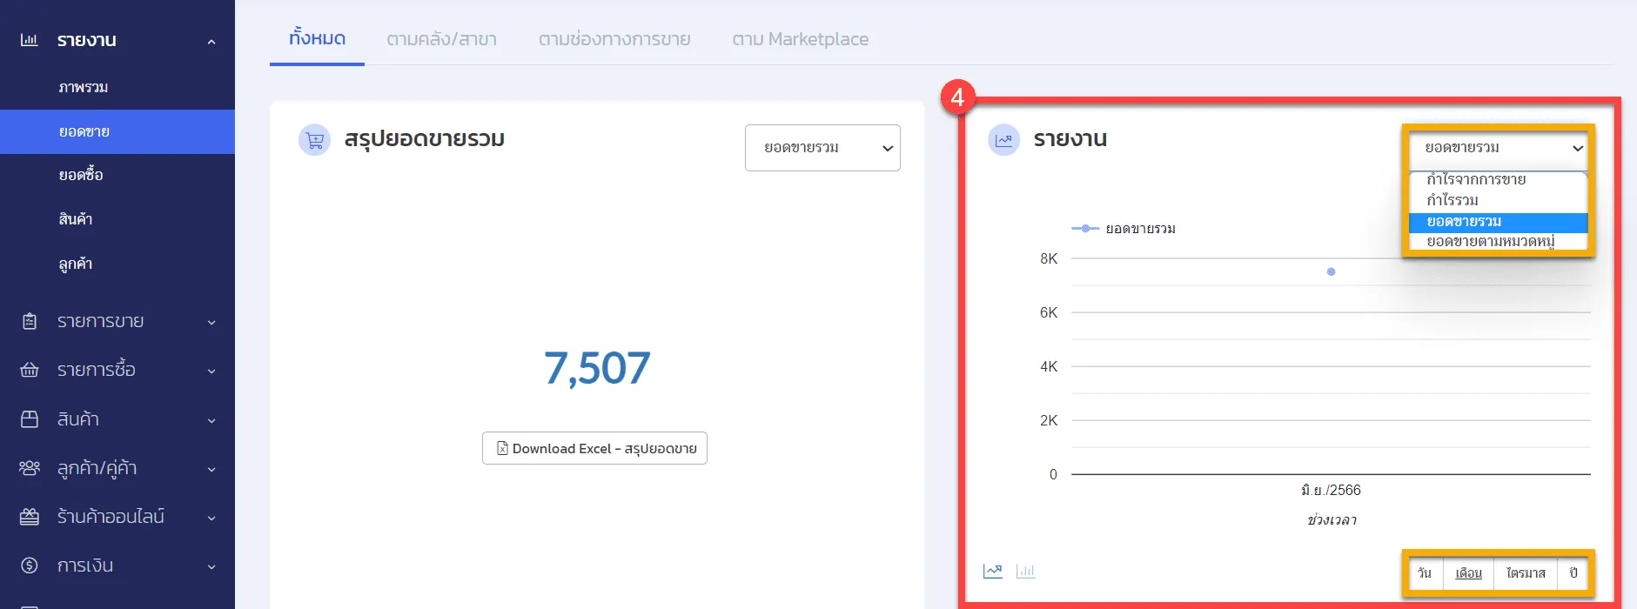Click the ร้านค้าออนไลน์ store icon
Image resolution: width=1637 pixels, height=609 pixels.
(30, 517)
